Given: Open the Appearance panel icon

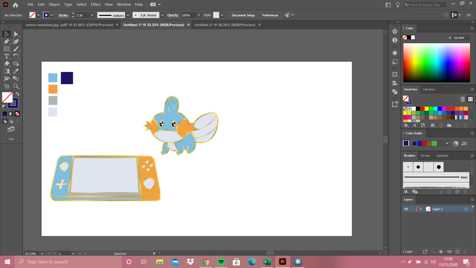Looking at the screenshot, I should click(394, 53).
